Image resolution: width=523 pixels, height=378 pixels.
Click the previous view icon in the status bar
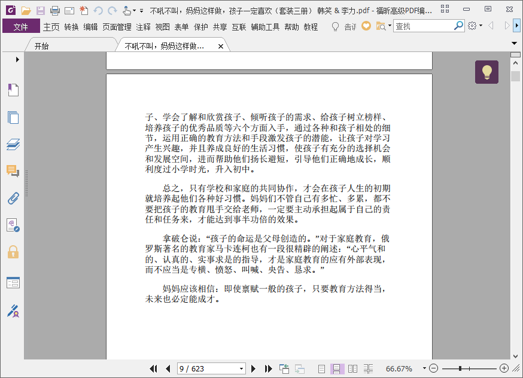[284, 368]
